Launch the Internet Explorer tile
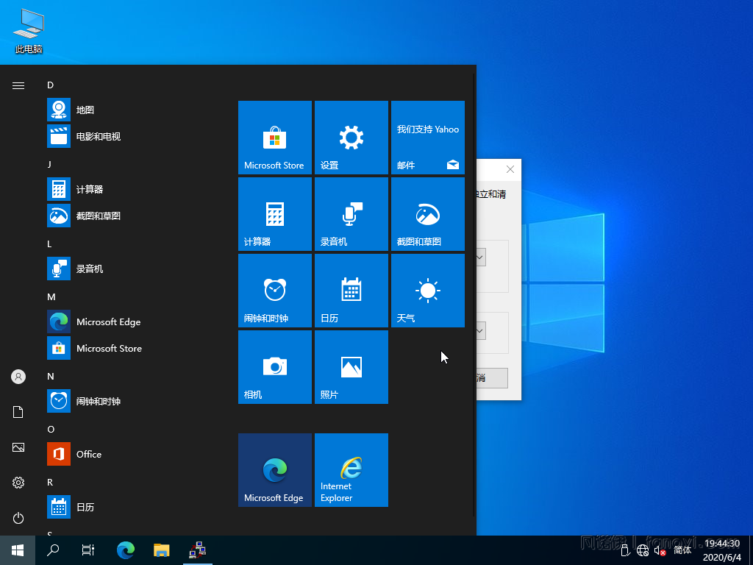 point(351,470)
